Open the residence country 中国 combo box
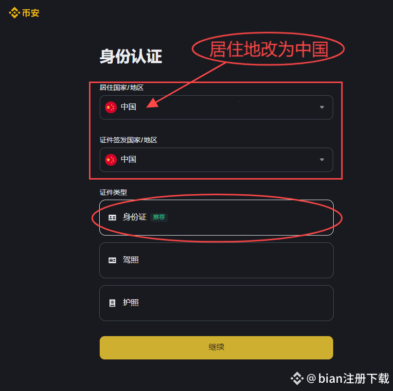 point(216,107)
